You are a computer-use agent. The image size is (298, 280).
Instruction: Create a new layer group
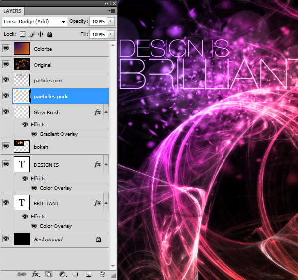(x=75, y=274)
